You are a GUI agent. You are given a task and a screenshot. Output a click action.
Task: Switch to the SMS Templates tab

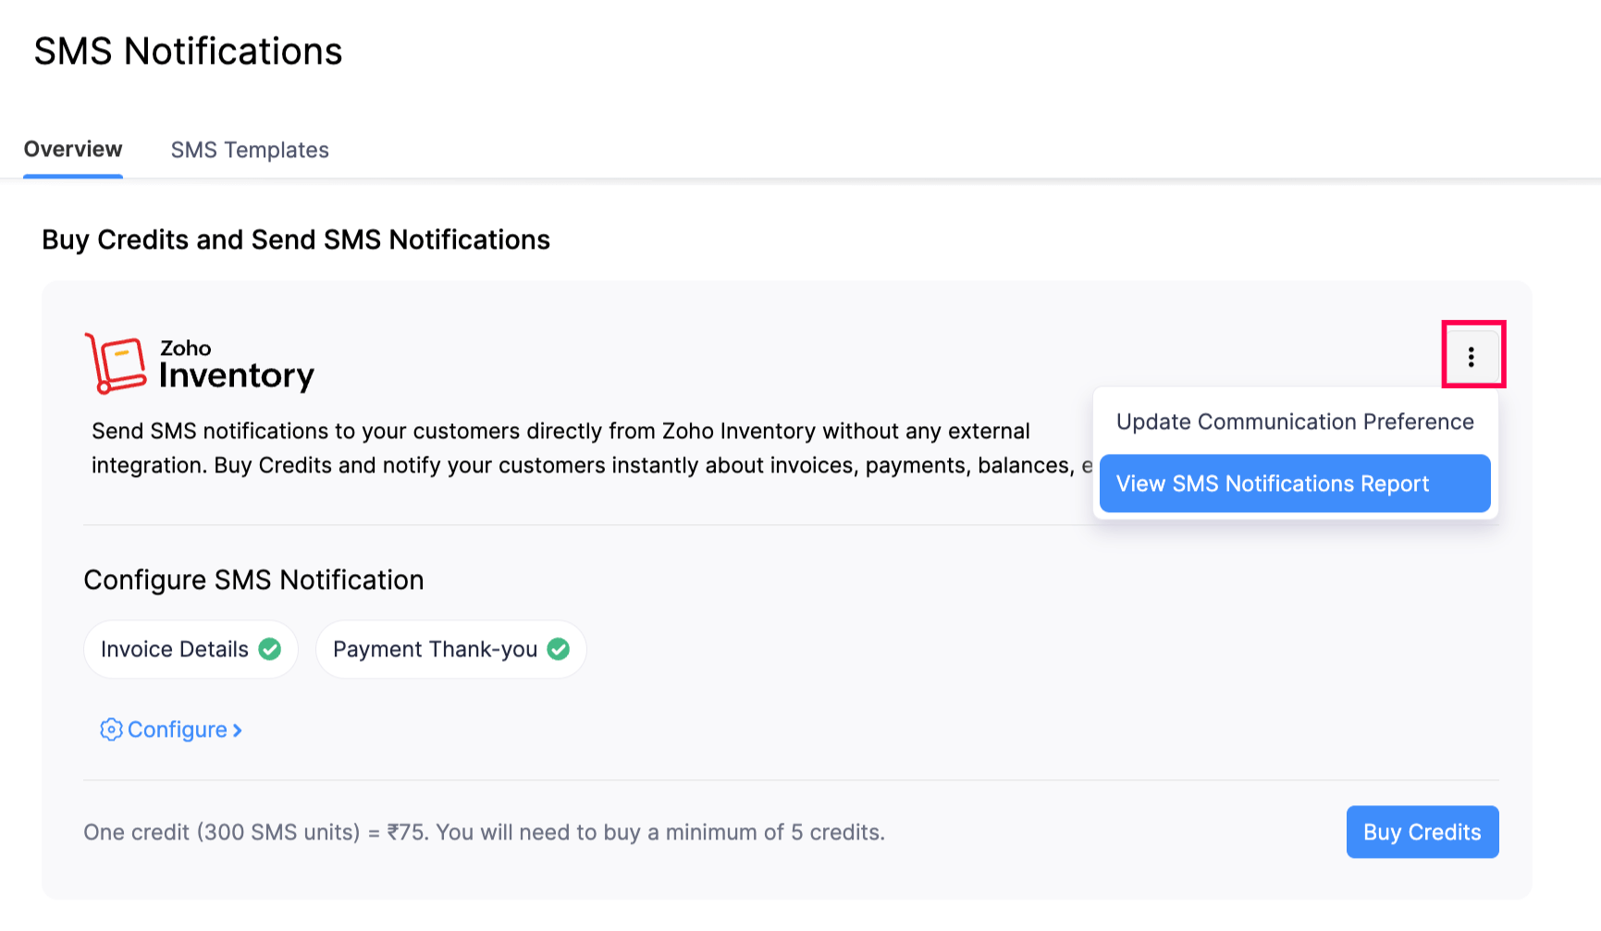[x=250, y=150]
